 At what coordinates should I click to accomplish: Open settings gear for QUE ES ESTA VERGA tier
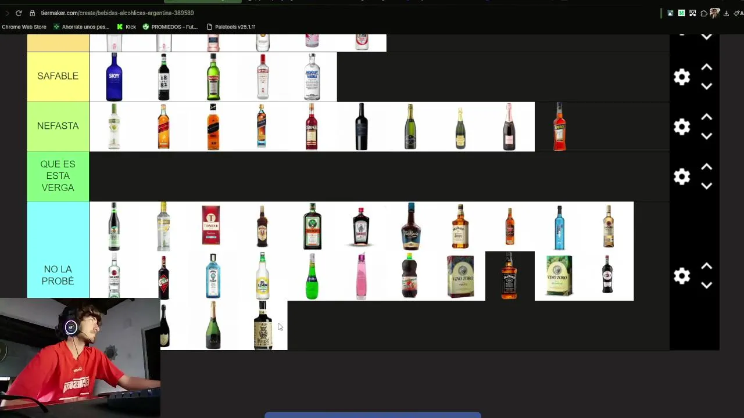pos(682,176)
